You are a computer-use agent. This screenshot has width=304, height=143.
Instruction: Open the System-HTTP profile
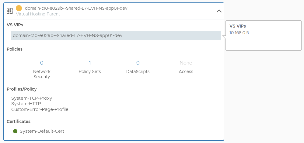(26, 104)
